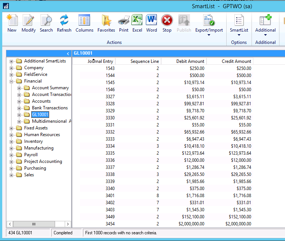Click the New SmartList icon
Image resolution: width=285 pixels, height=241 pixels.
click(x=12, y=20)
